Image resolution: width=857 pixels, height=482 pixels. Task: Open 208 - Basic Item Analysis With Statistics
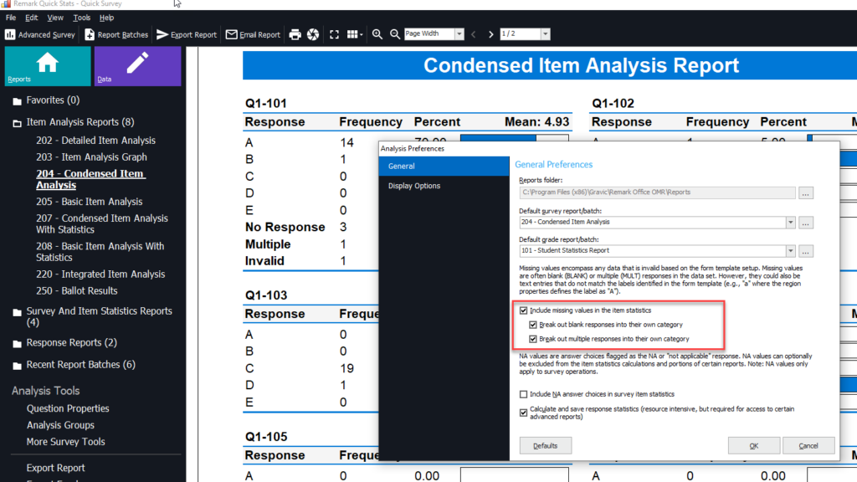(x=100, y=252)
